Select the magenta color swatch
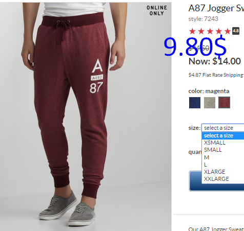Screen dimensions: 244x231 click(224, 103)
